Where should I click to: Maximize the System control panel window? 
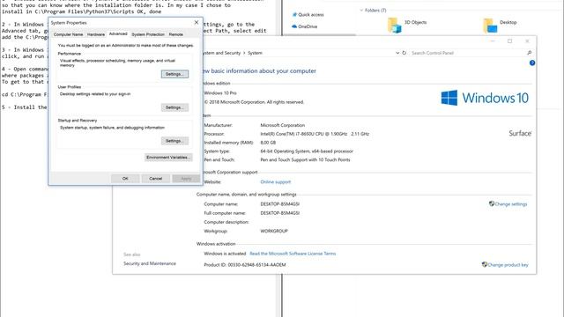coord(509,41)
